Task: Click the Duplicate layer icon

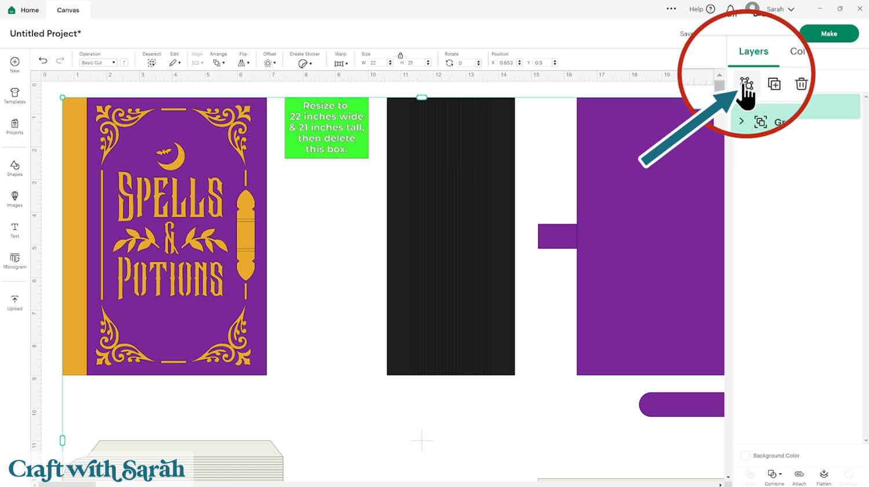Action: 774,85
